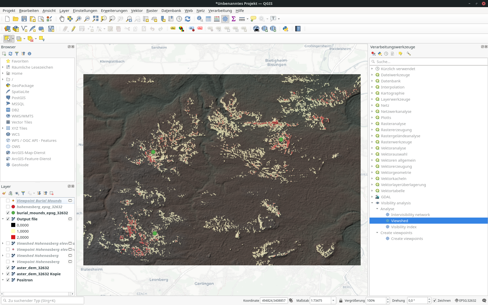This screenshot has width=488, height=305.
Task: Refresh the map canvas
Action: pos(188,19)
